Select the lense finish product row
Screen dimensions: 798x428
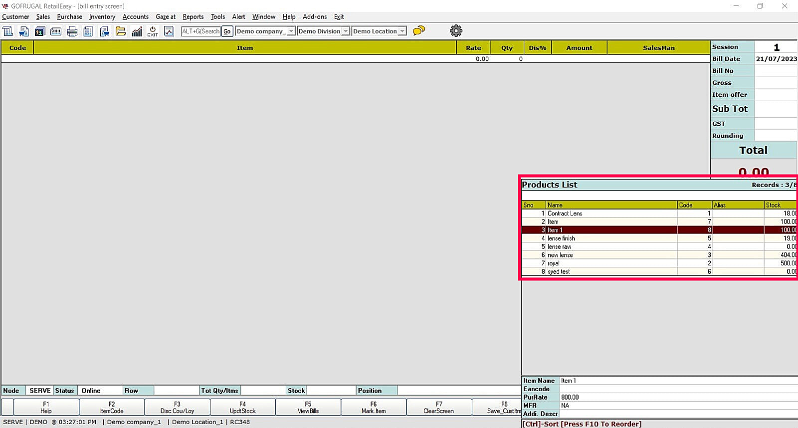[x=659, y=238]
